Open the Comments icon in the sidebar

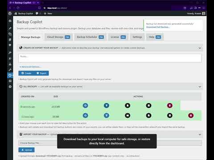click(10, 45)
